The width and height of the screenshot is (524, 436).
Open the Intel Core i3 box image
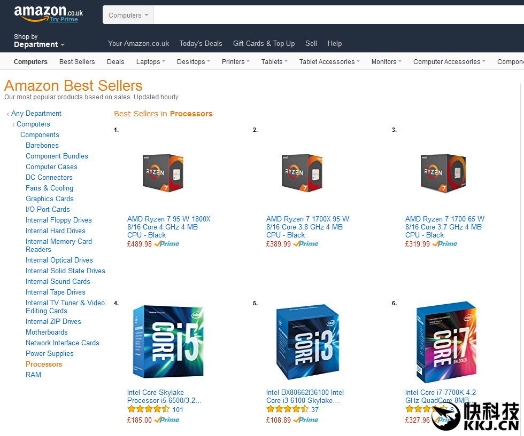[307, 342]
